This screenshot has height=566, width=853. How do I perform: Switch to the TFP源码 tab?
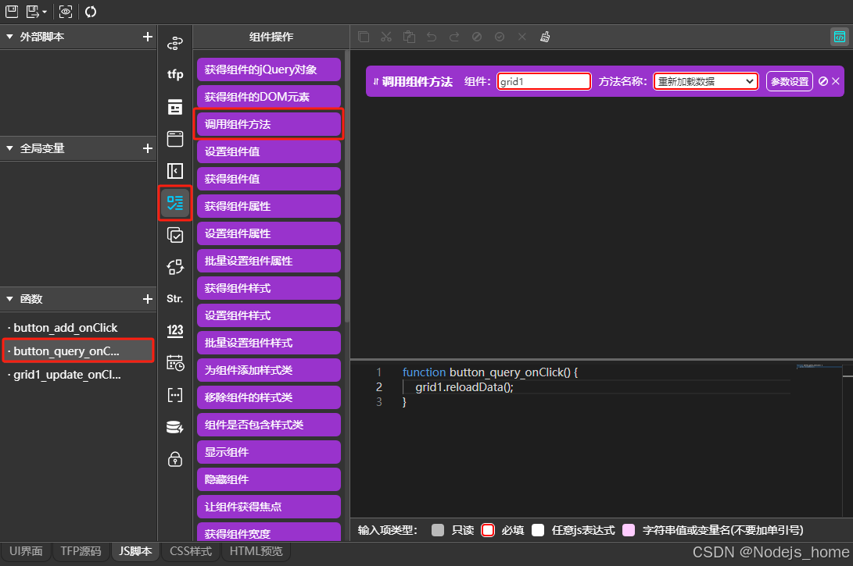[x=81, y=551]
